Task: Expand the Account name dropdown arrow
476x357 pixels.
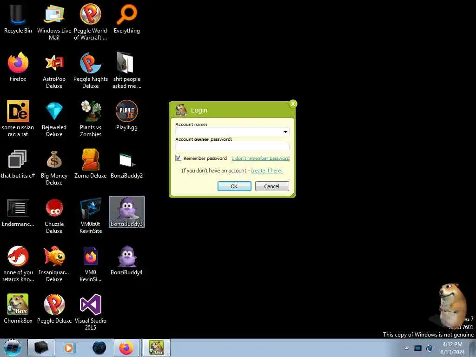Action: (285, 132)
